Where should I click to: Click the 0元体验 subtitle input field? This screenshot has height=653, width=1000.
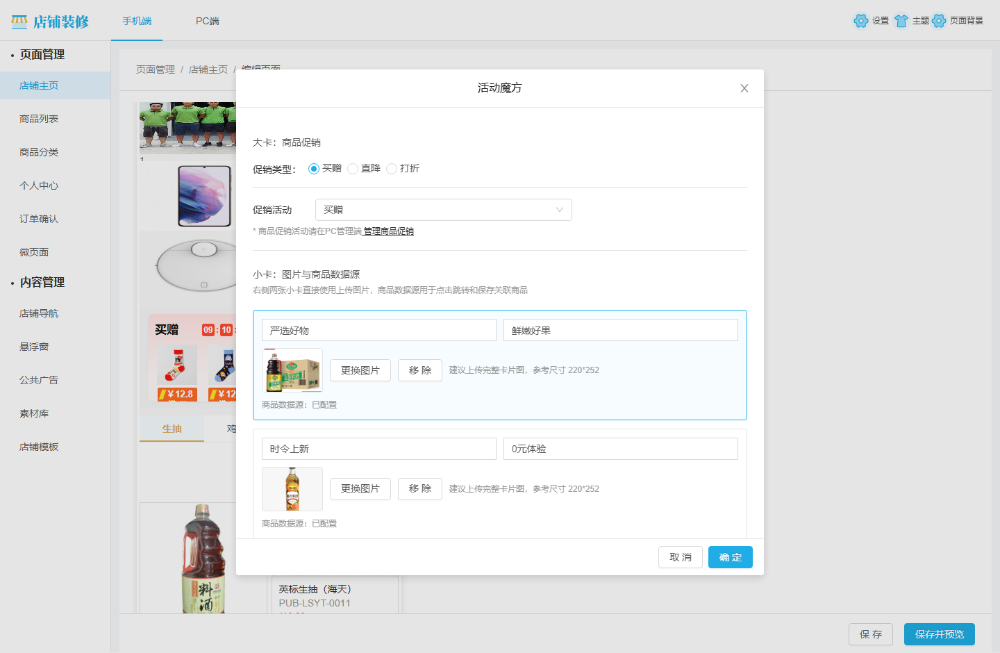pos(621,449)
